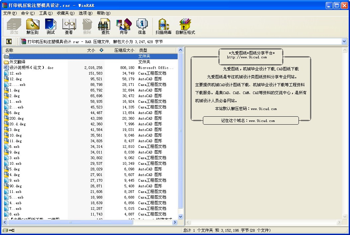Sort by the 大小 column header
The width and height of the screenshot is (350, 235).
point(86,50)
